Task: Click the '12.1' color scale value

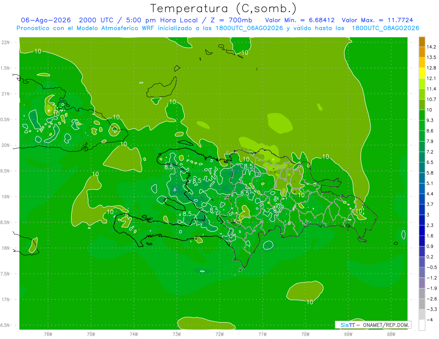Action: coord(431,78)
